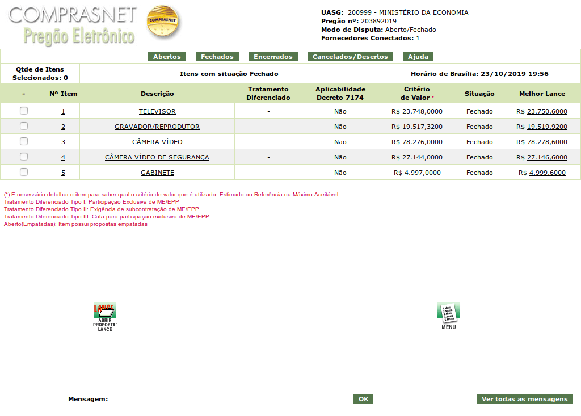
Task: Click the Tratamento Diferenciado Tipo I note
Action: point(91,201)
